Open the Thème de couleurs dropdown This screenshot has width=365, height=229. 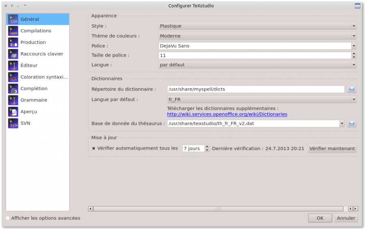[257, 36]
